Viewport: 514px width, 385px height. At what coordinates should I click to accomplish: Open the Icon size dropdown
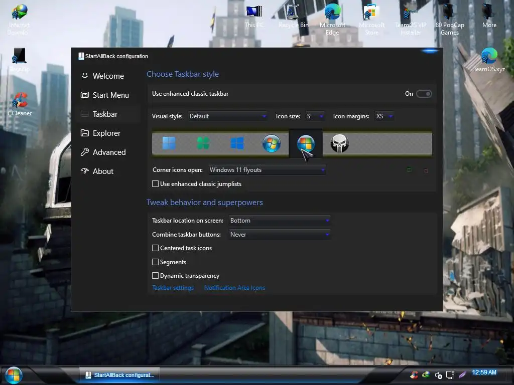click(315, 116)
